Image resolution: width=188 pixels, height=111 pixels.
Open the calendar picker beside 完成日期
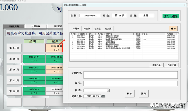(x=103, y=96)
